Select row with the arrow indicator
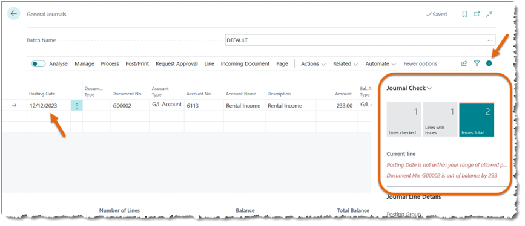This screenshot has height=226, width=525. [x=14, y=105]
